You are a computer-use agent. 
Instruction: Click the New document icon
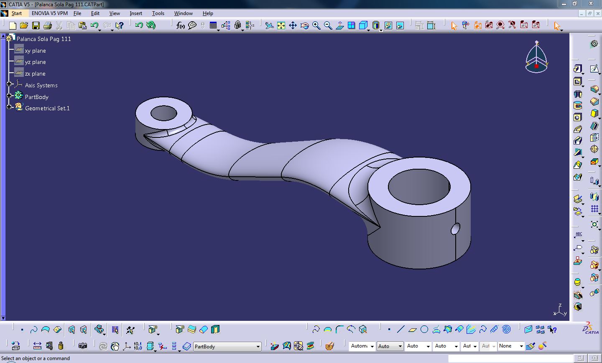[x=13, y=25]
